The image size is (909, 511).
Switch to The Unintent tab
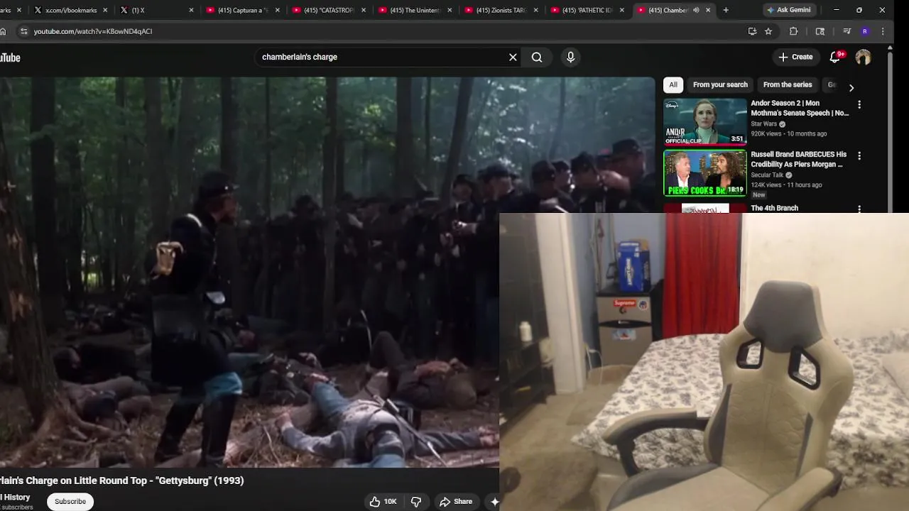click(415, 10)
